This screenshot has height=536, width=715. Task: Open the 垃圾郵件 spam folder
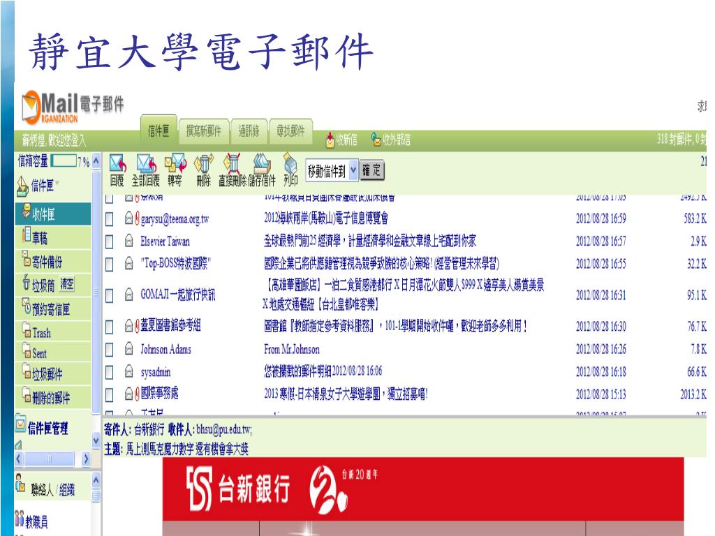[x=53, y=374]
